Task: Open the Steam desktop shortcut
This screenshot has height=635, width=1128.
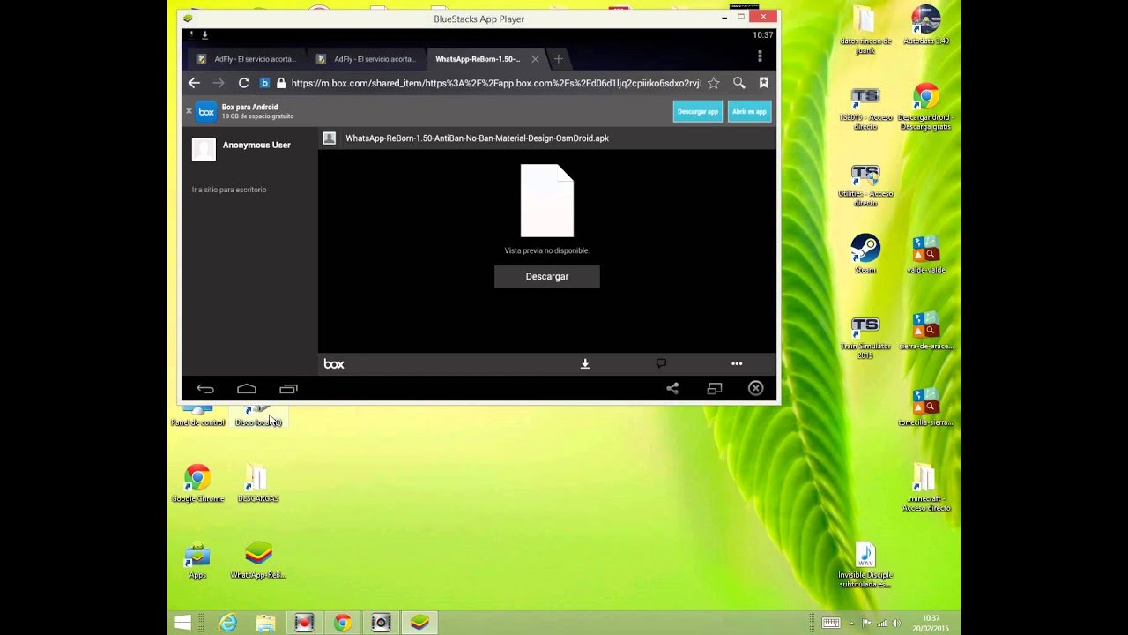Action: coord(865,254)
